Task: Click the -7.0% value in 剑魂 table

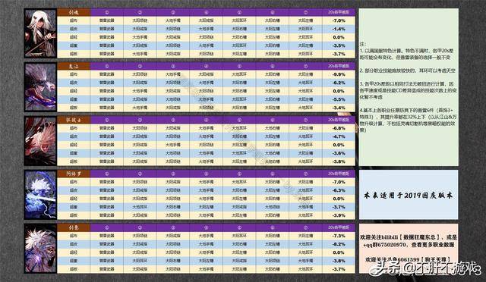Action: click(339, 20)
